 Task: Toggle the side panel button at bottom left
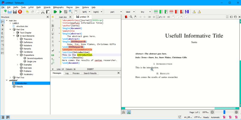pyautogui.click(x=3, y=117)
